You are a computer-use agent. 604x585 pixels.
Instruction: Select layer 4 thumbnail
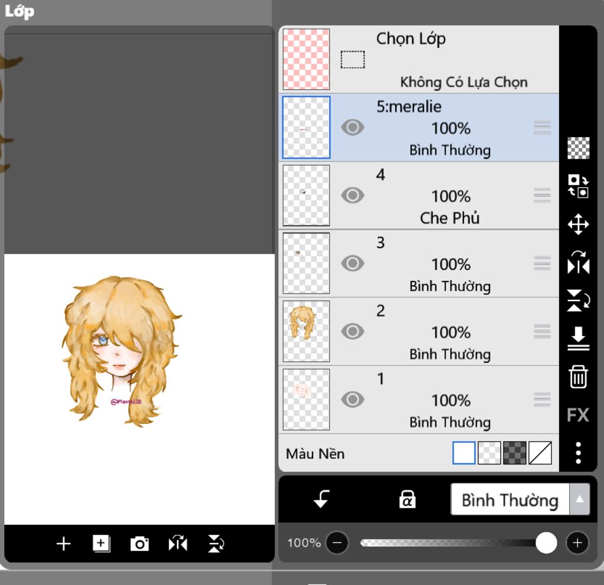coord(306,195)
